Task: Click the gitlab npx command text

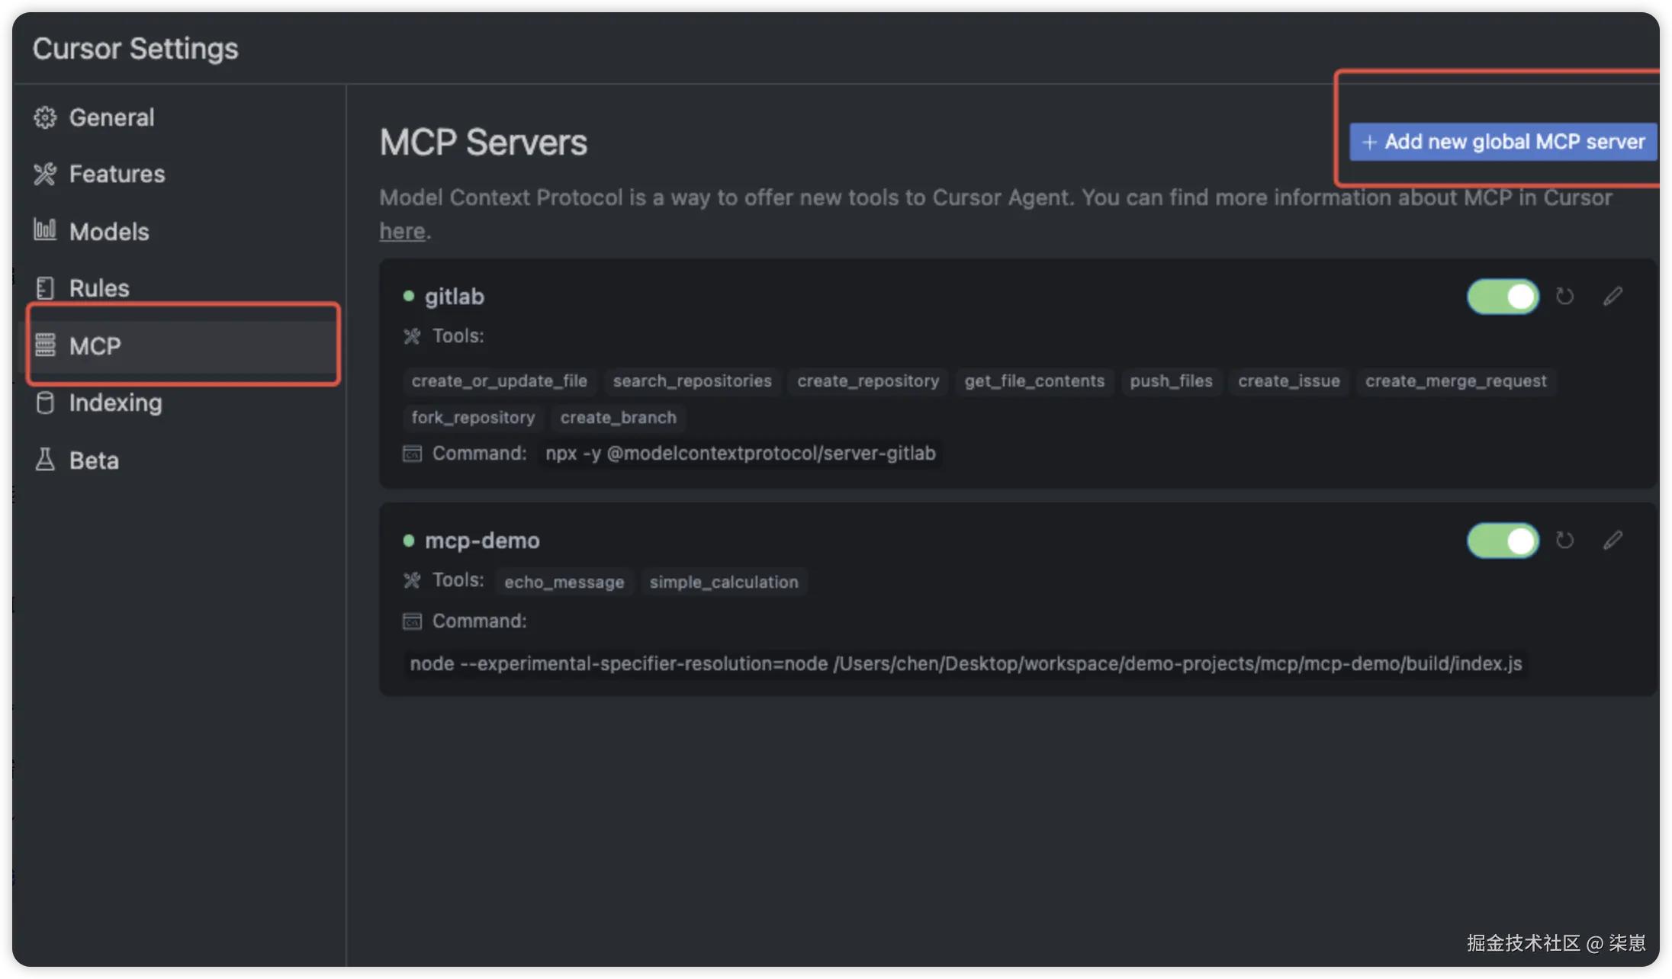Action: pyautogui.click(x=740, y=454)
